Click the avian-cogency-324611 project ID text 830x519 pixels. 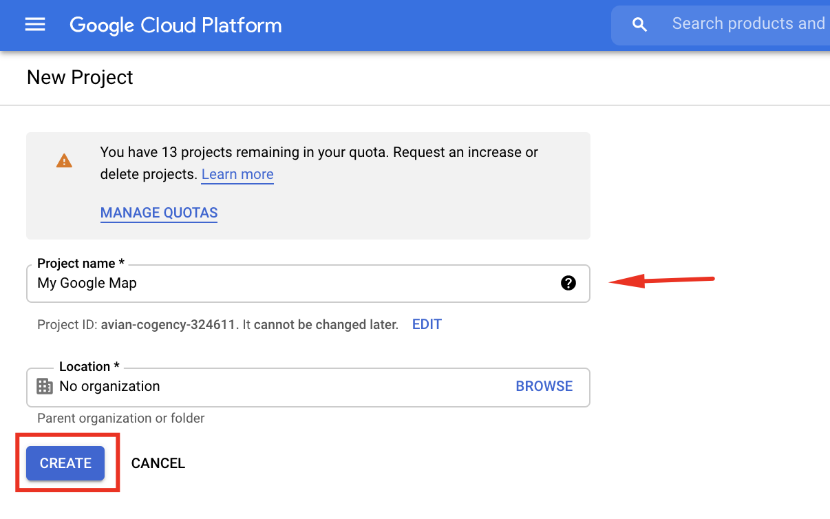tap(169, 324)
